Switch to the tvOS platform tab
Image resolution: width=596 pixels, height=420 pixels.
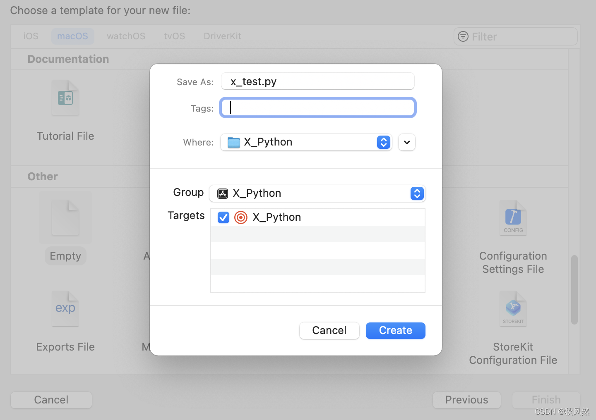tap(175, 36)
